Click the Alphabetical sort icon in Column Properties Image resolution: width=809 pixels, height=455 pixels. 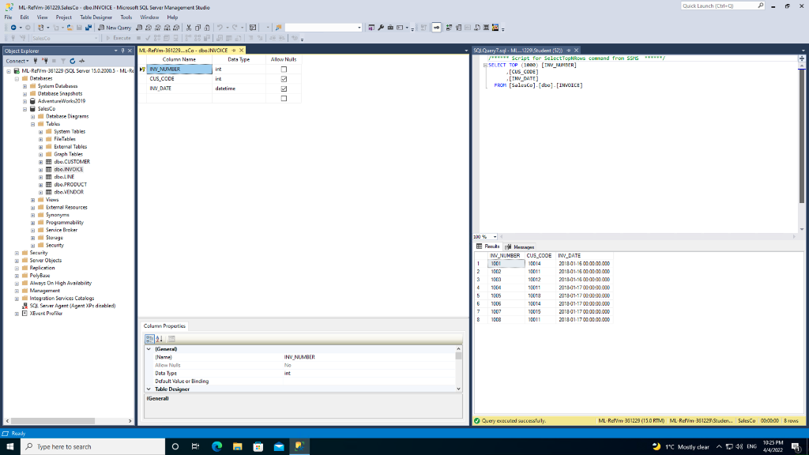pos(160,339)
